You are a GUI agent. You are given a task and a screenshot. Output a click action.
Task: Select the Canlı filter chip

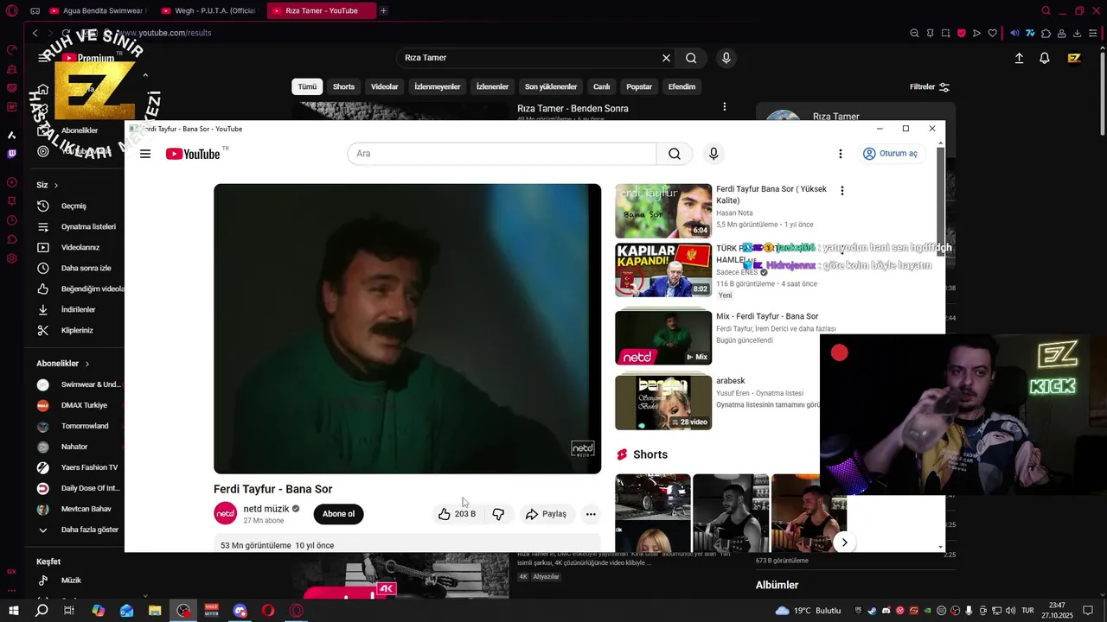pyautogui.click(x=601, y=86)
